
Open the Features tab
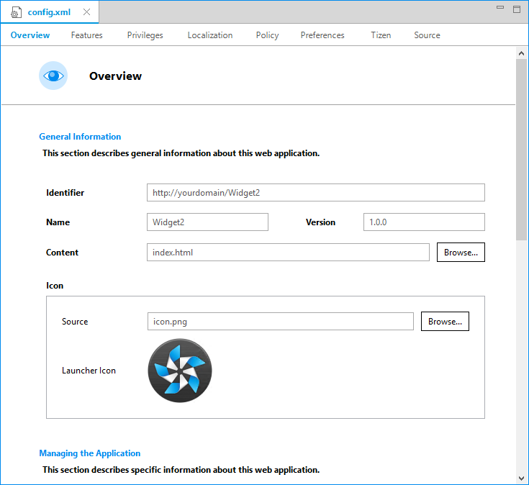(x=86, y=35)
